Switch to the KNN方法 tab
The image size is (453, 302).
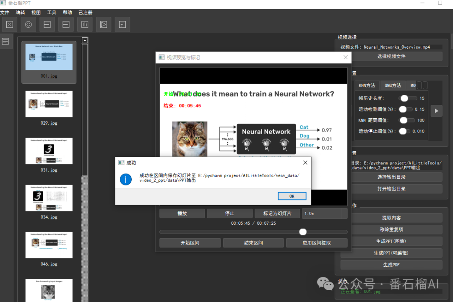367,86
